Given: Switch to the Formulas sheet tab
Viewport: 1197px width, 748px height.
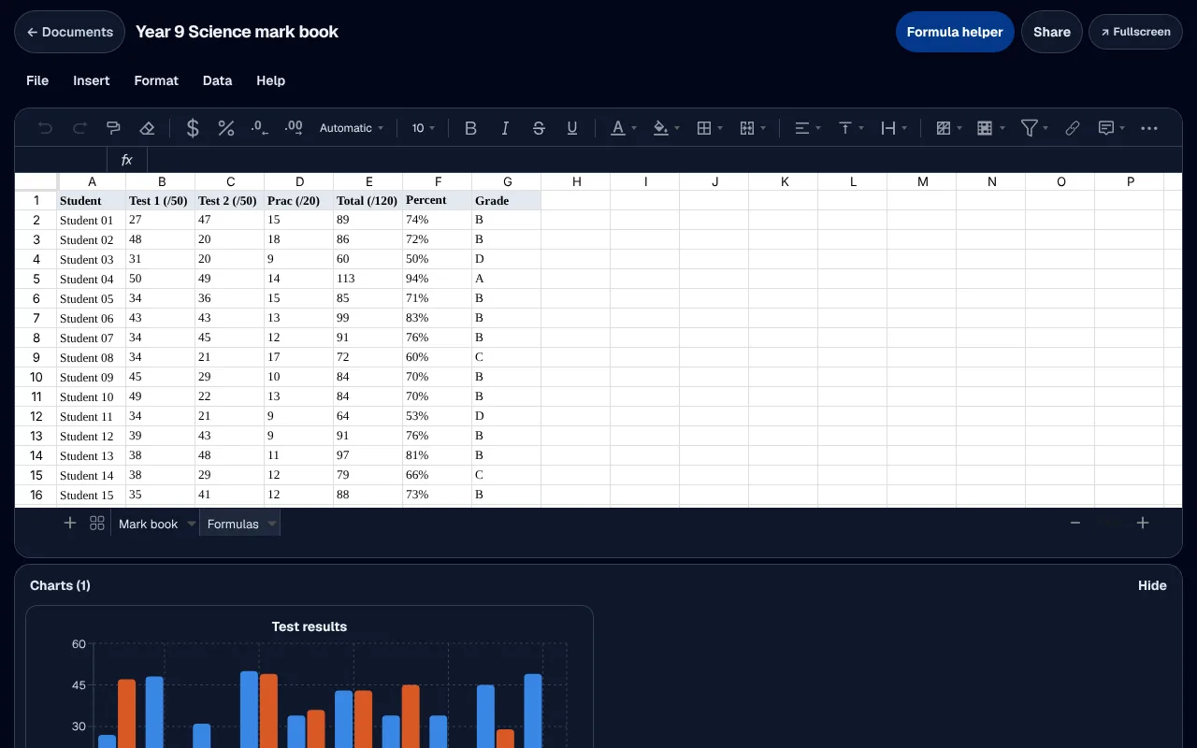Looking at the screenshot, I should pyautogui.click(x=233, y=524).
